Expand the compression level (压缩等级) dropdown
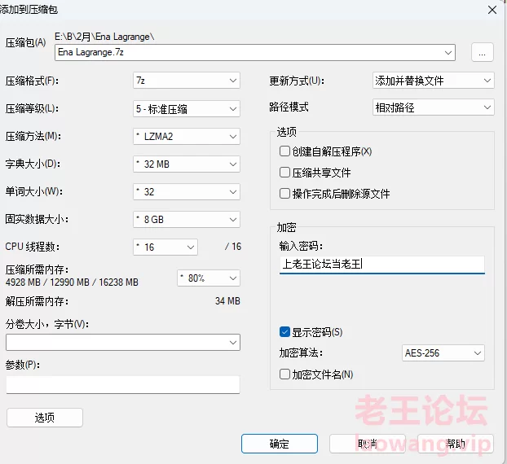 (x=187, y=108)
